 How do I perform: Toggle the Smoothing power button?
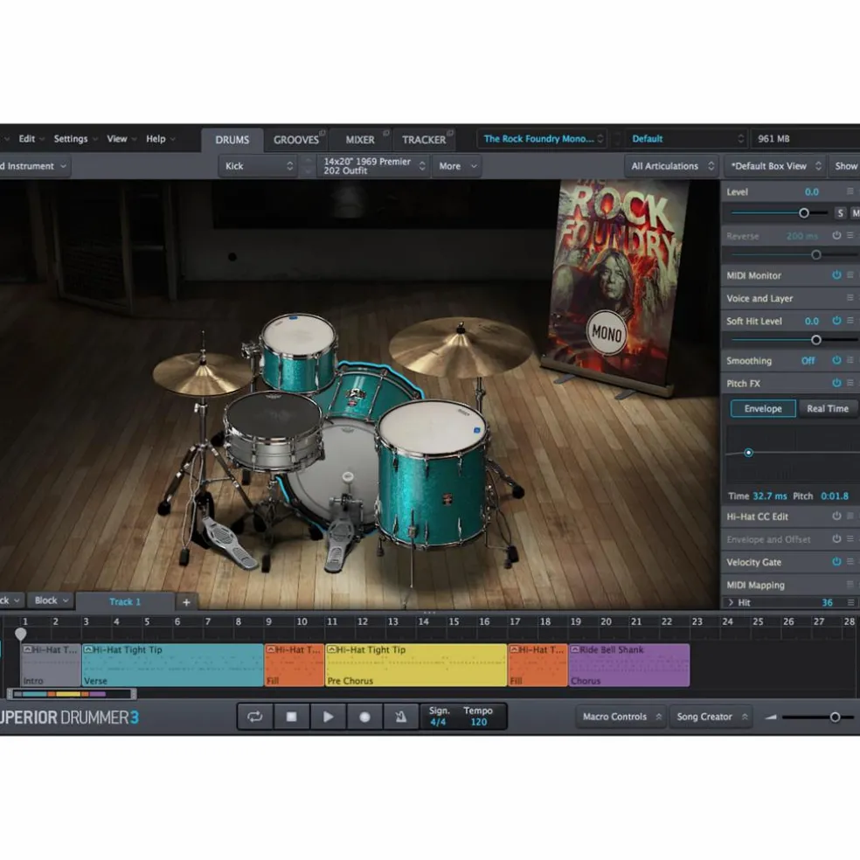836,360
